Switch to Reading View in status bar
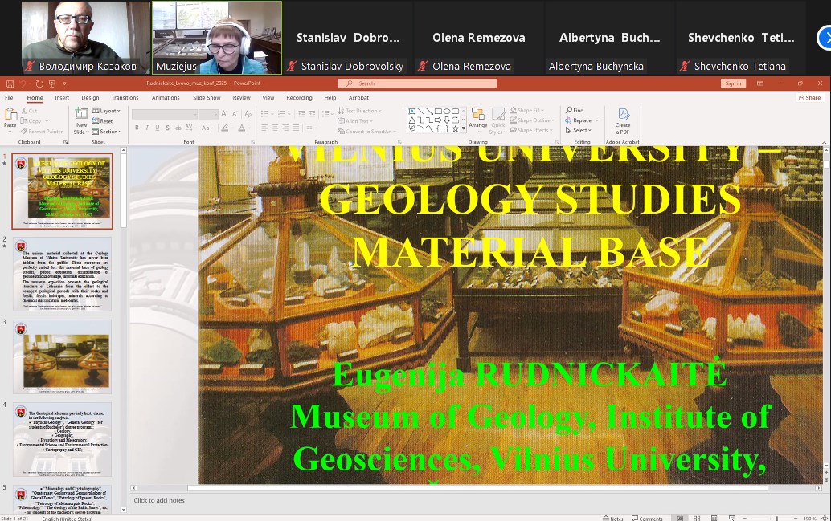 point(714,518)
